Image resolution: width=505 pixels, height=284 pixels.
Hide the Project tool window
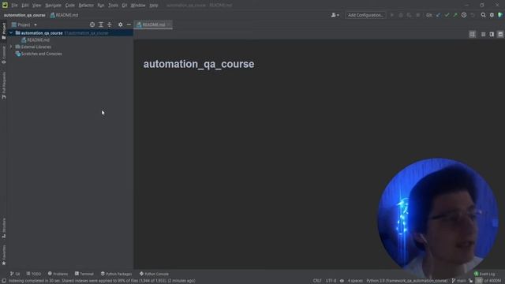pos(129,24)
